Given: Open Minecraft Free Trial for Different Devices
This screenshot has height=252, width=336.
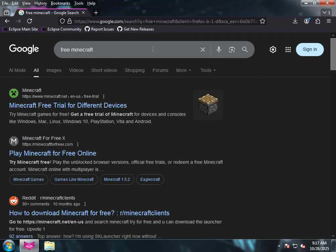Looking at the screenshot, I should pos(68,105).
